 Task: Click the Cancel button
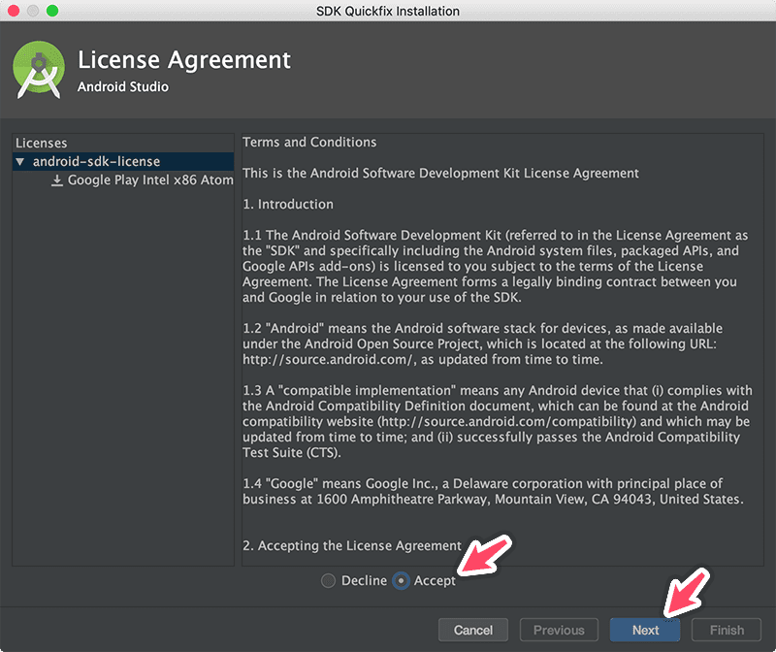click(473, 630)
